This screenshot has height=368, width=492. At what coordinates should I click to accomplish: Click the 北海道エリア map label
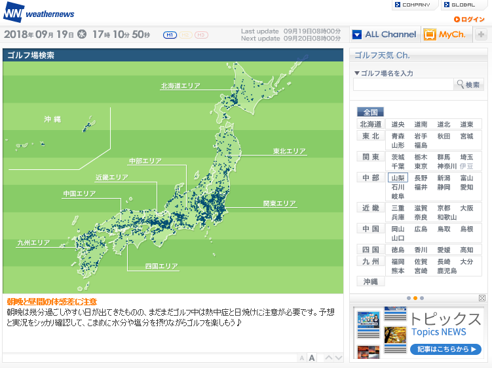[180, 86]
